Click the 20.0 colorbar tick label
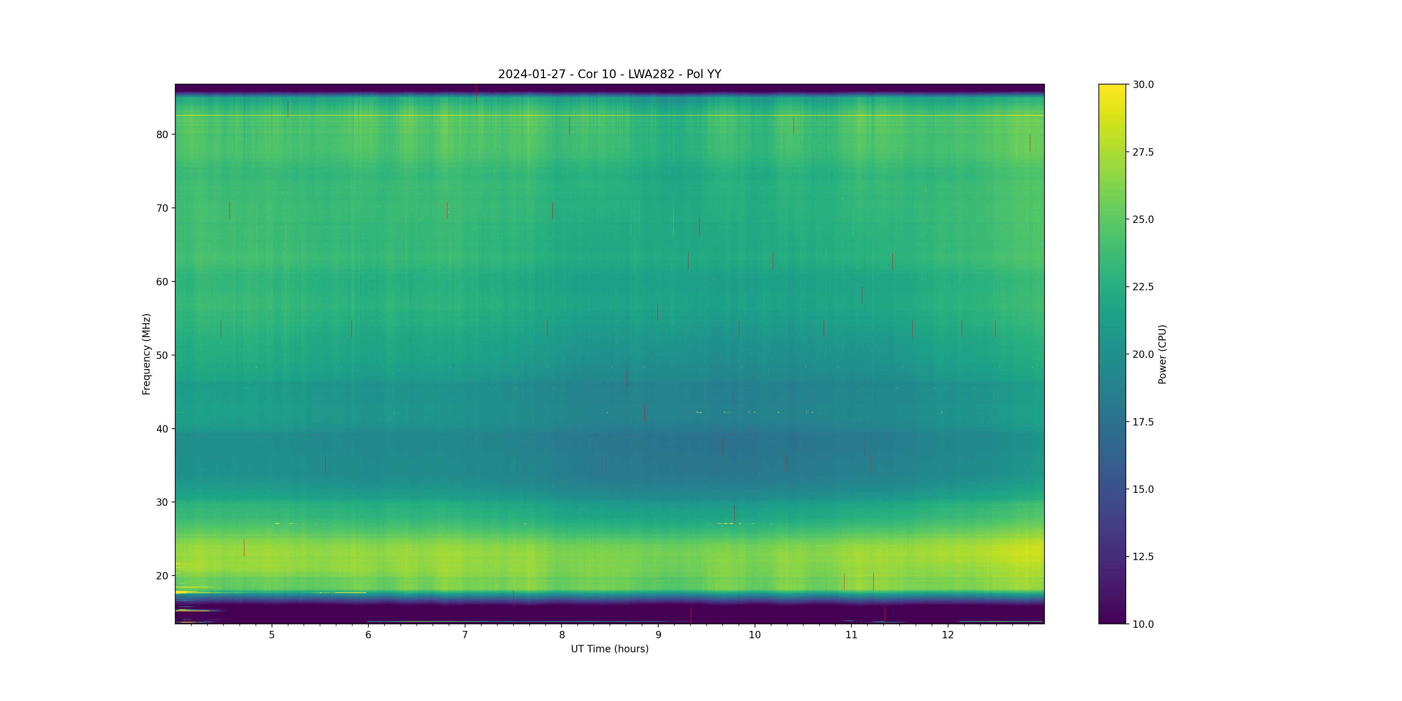This screenshot has width=1402, height=701. pyautogui.click(x=1143, y=354)
